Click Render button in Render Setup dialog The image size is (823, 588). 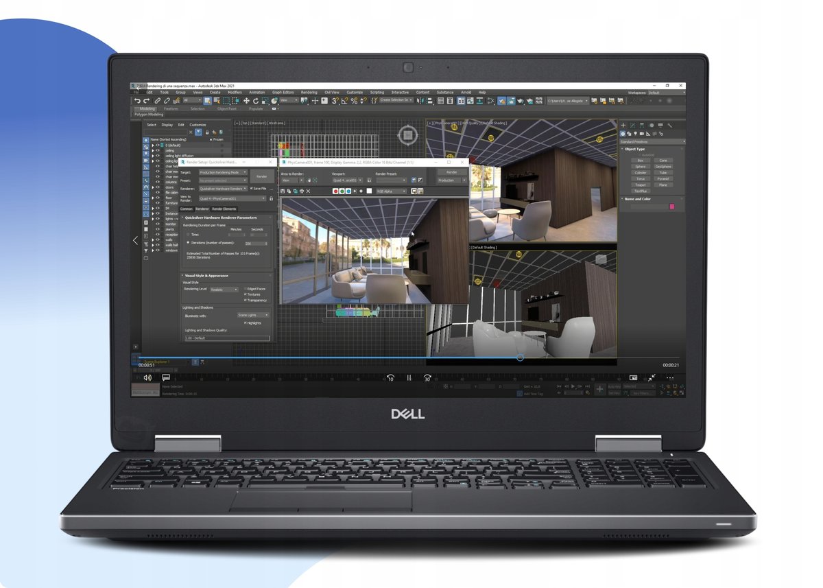(x=261, y=176)
